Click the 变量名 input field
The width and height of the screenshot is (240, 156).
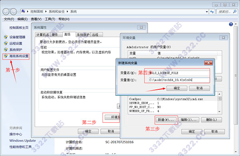click(x=179, y=73)
